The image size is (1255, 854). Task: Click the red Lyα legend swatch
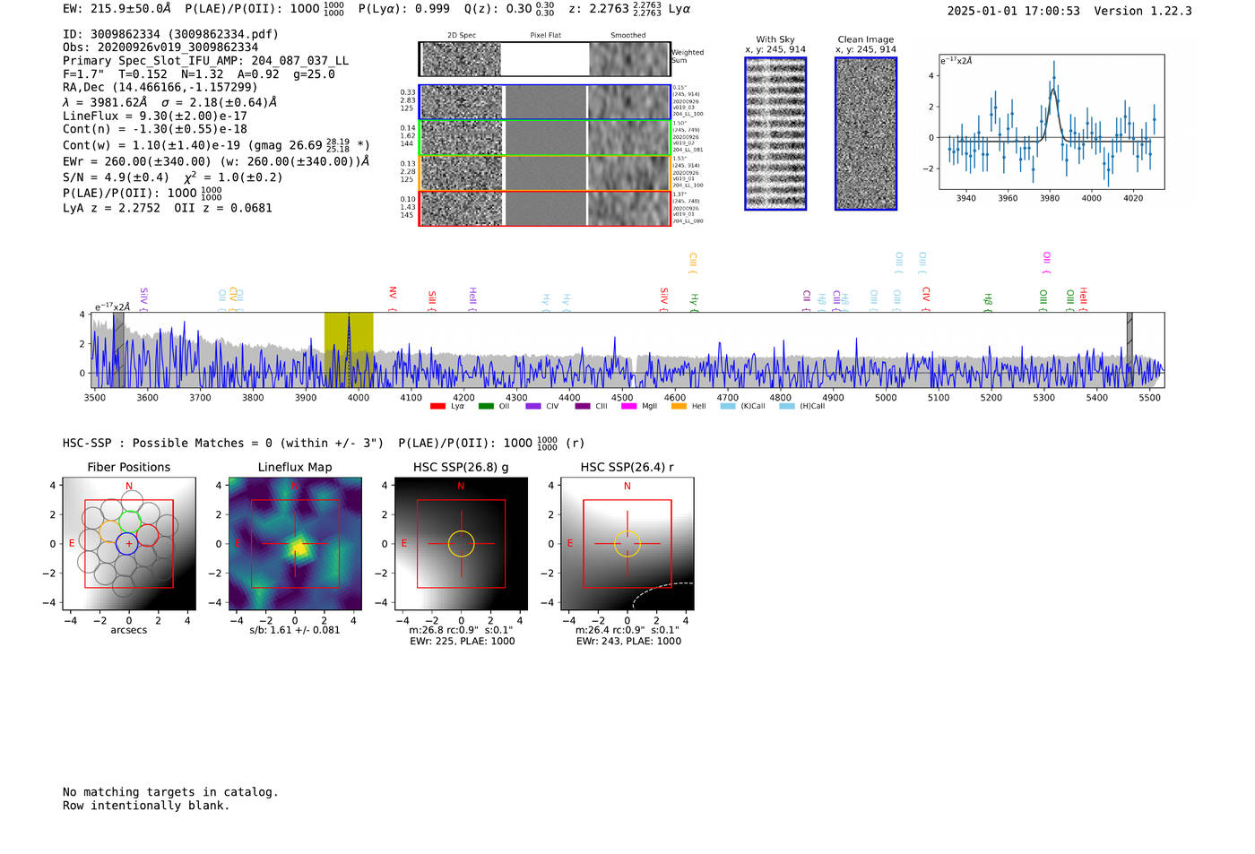point(437,406)
